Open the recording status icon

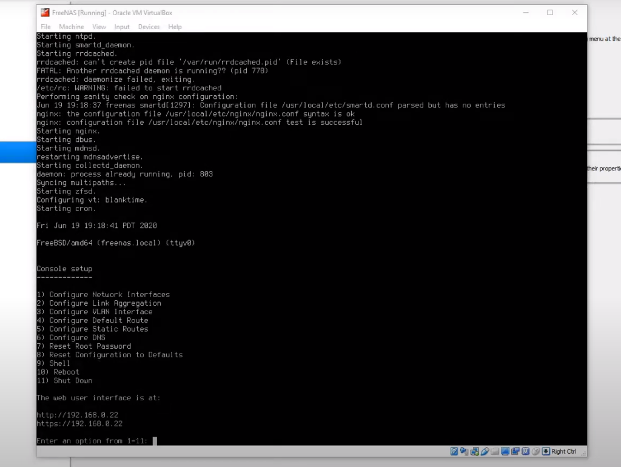point(515,451)
